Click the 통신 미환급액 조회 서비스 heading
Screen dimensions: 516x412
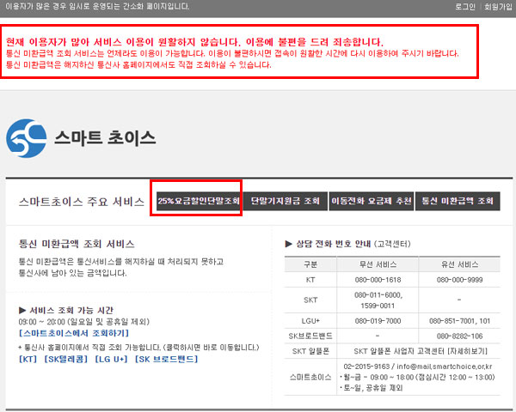point(77,244)
